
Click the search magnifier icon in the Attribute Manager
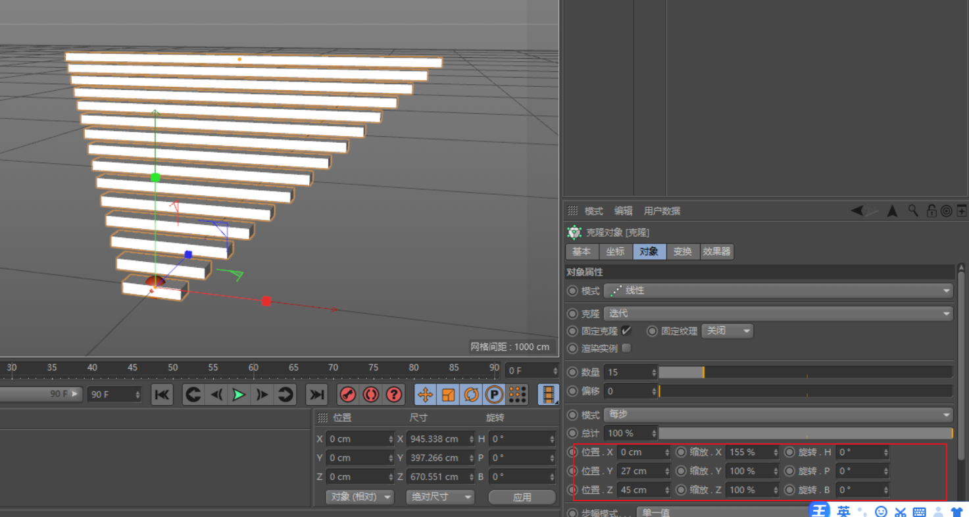click(913, 210)
